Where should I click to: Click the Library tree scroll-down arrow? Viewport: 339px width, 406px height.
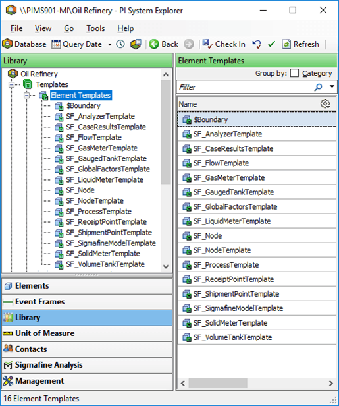(x=166, y=266)
